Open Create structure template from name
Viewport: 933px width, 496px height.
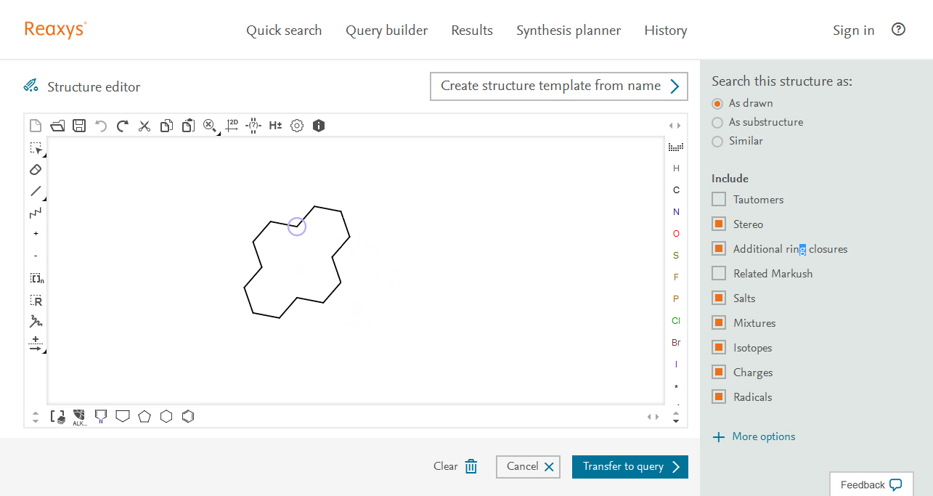click(x=558, y=86)
